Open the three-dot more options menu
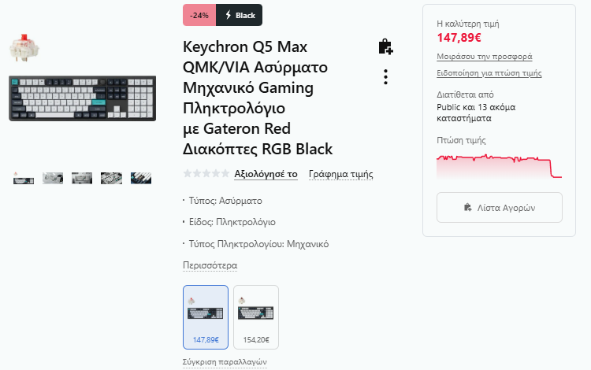Screen dimensions: 591x370 click(x=385, y=77)
